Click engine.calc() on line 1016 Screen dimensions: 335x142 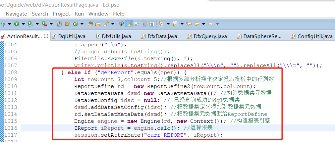point(157,128)
